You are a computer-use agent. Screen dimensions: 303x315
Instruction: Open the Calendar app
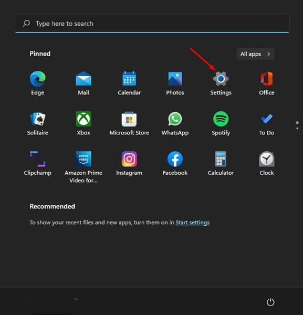click(129, 83)
